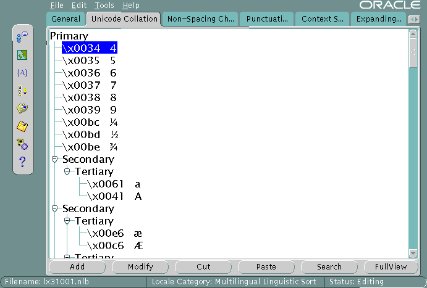Click the Status: Editing text
427x288 pixels.
356,281
